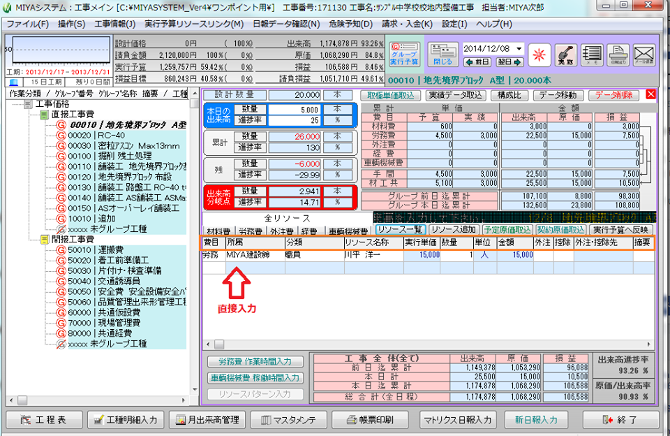Viewport: 670px width, 436px height.
Task: Open the 請求・入金(K) menu
Action: pyautogui.click(x=407, y=24)
